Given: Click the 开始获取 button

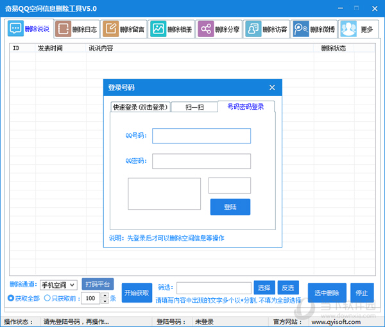Looking at the screenshot, I should (x=137, y=292).
